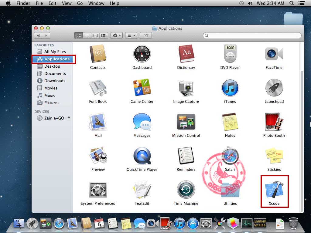This screenshot has height=233, width=311.
Task: Open Spotlight search in menu bar
Action: [292, 3]
